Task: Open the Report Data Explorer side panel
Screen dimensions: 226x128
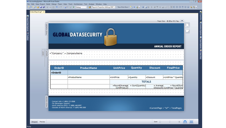Action: pos(28,23)
